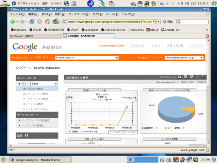The height and width of the screenshot is (163, 217).
Task: Go back with the green back arrow
Action: click(13, 22)
